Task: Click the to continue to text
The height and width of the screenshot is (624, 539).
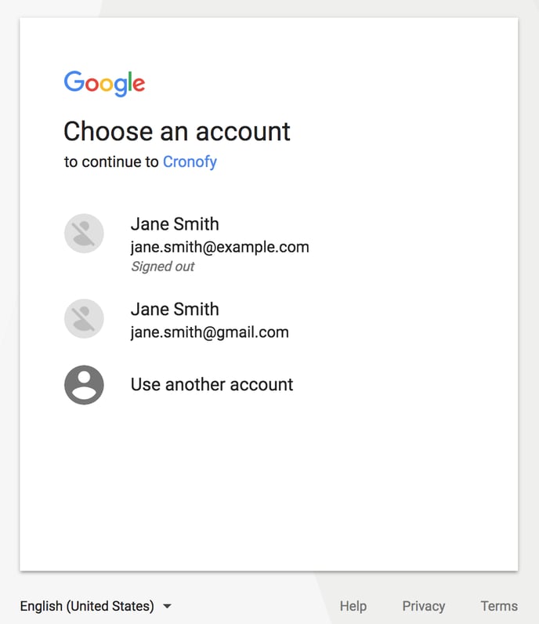Action: click(111, 162)
